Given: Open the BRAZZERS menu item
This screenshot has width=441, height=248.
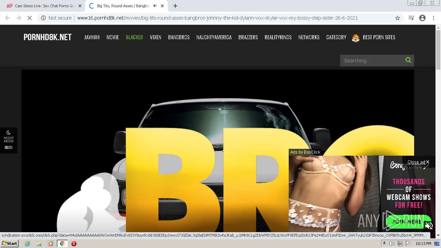Looking at the screenshot, I should [248, 37].
